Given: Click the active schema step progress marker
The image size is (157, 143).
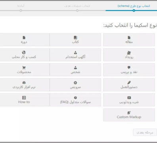Looking at the screenshot, I should coord(134,10).
